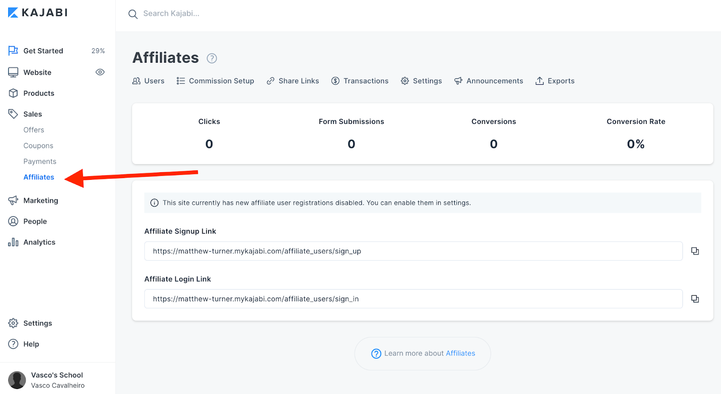Viewport: 721px width, 394px height.
Task: Click the Marketing megaphone icon
Action: pyautogui.click(x=13, y=201)
